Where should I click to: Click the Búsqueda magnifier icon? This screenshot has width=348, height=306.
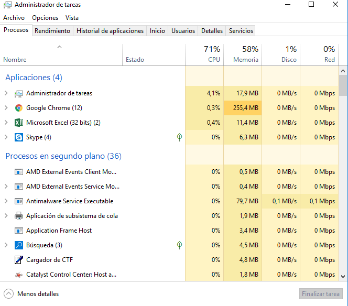pos(19,245)
